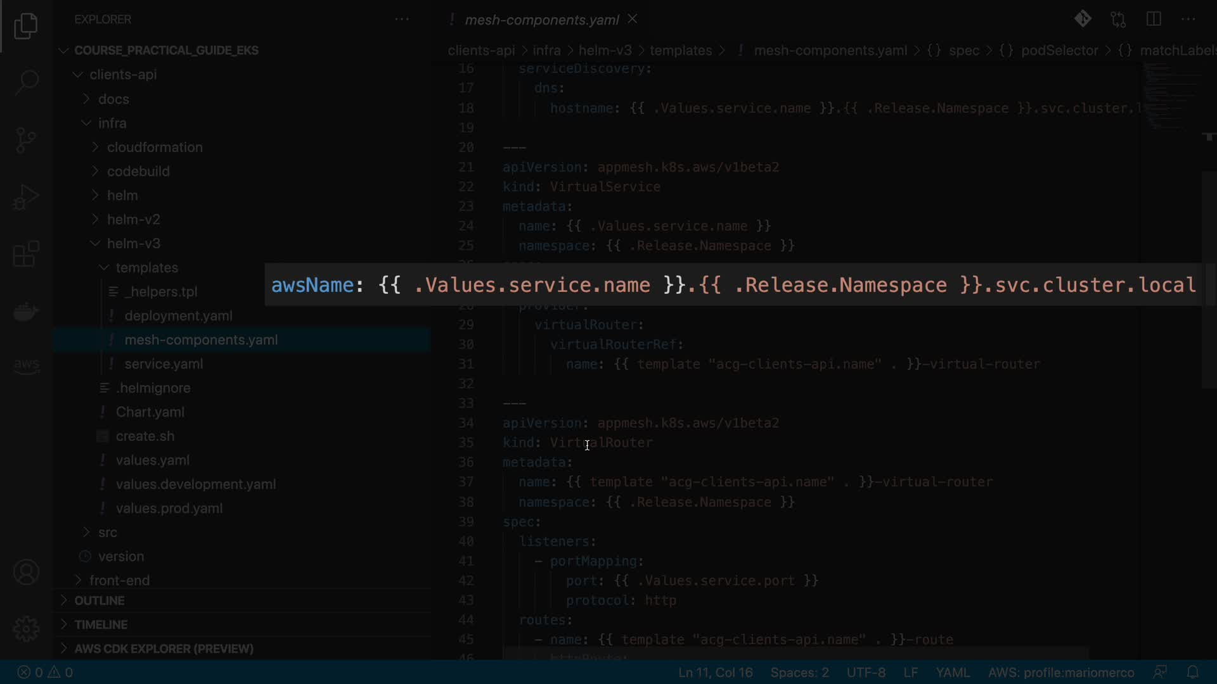Screen dimensions: 1217x684
Task: Open the Extensions view
Action: pyautogui.click(x=26, y=254)
